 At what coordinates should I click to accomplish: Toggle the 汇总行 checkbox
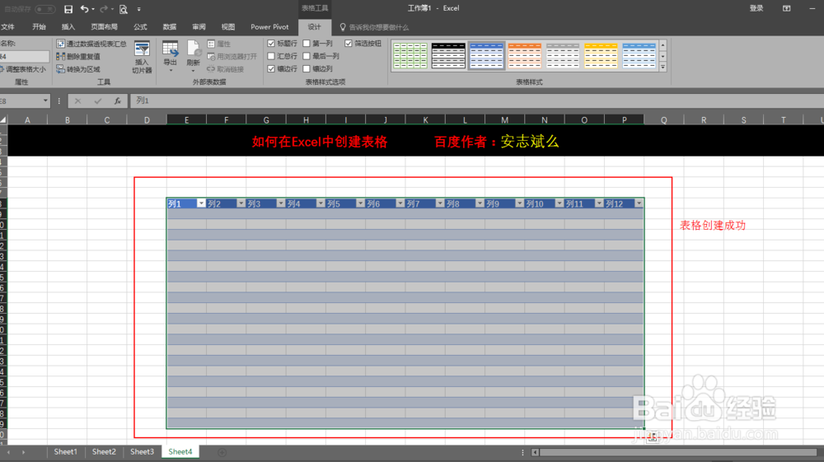pyautogui.click(x=271, y=56)
